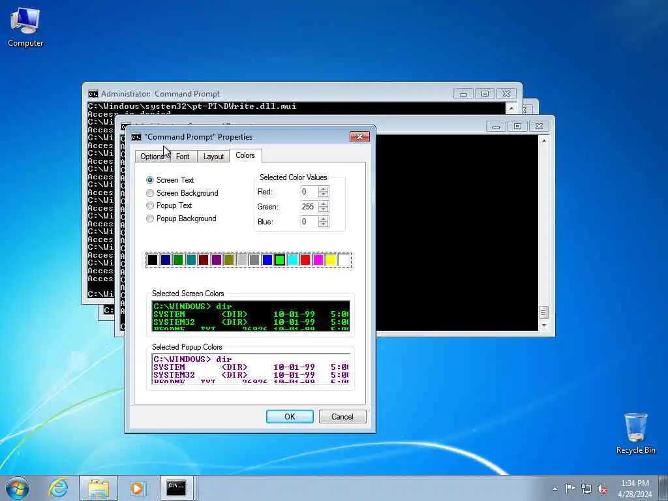Open the Windows Start menu
Image resolution: width=668 pixels, height=501 pixels.
click(18, 488)
